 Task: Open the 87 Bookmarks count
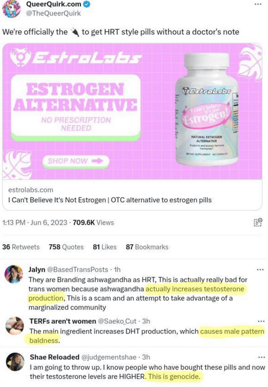pyautogui.click(x=147, y=247)
